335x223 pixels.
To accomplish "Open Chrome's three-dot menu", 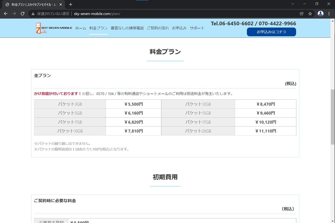I will tap(329, 13).
